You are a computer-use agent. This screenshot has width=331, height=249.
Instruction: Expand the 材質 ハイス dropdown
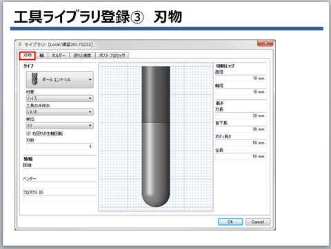60,98
